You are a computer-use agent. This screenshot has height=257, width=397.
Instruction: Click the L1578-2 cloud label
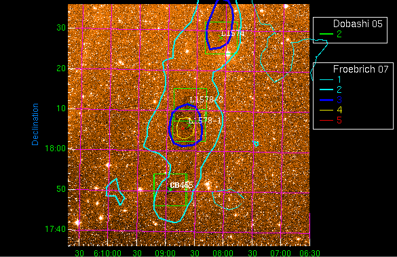[x=206, y=100]
